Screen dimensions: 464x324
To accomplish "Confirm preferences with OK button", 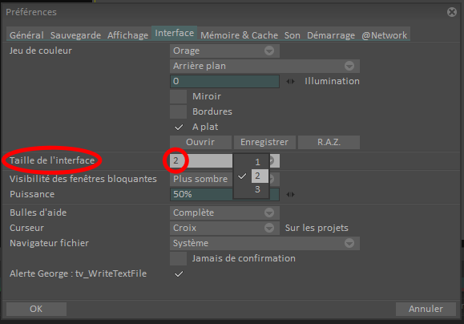I will 36,309.
